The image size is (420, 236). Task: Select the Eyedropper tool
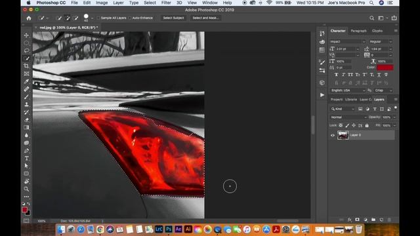pos(26,81)
